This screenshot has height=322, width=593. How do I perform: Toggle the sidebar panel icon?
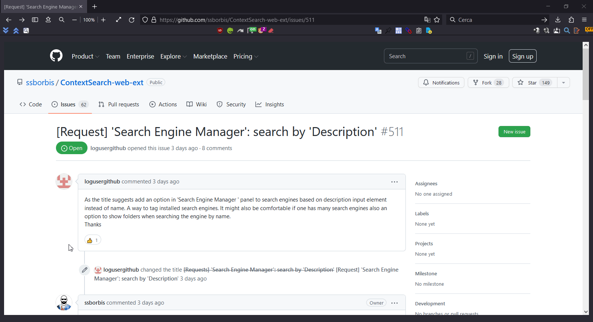click(35, 20)
